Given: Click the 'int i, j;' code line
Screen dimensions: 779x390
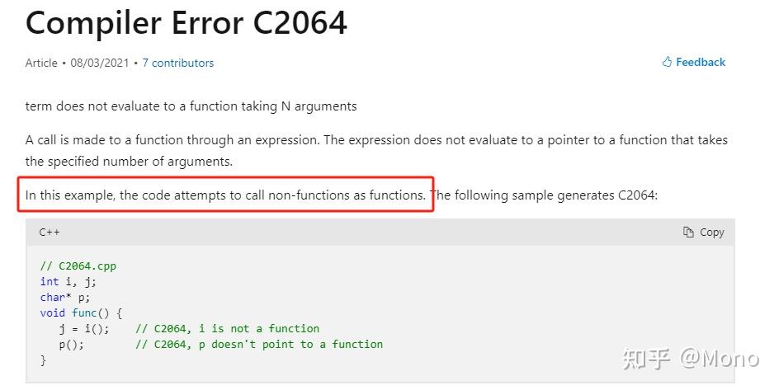Looking at the screenshot, I should (68, 282).
